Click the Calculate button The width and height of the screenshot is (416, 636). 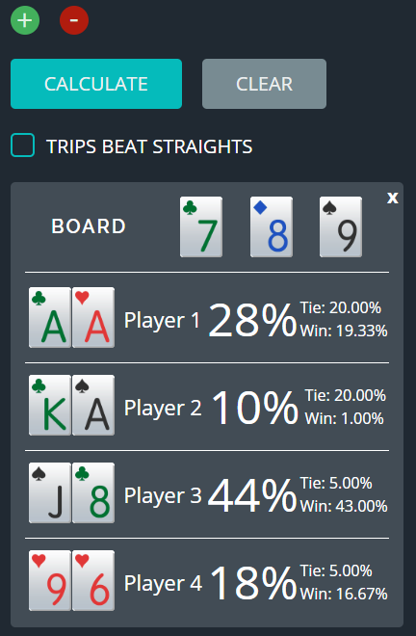pyautogui.click(x=96, y=84)
